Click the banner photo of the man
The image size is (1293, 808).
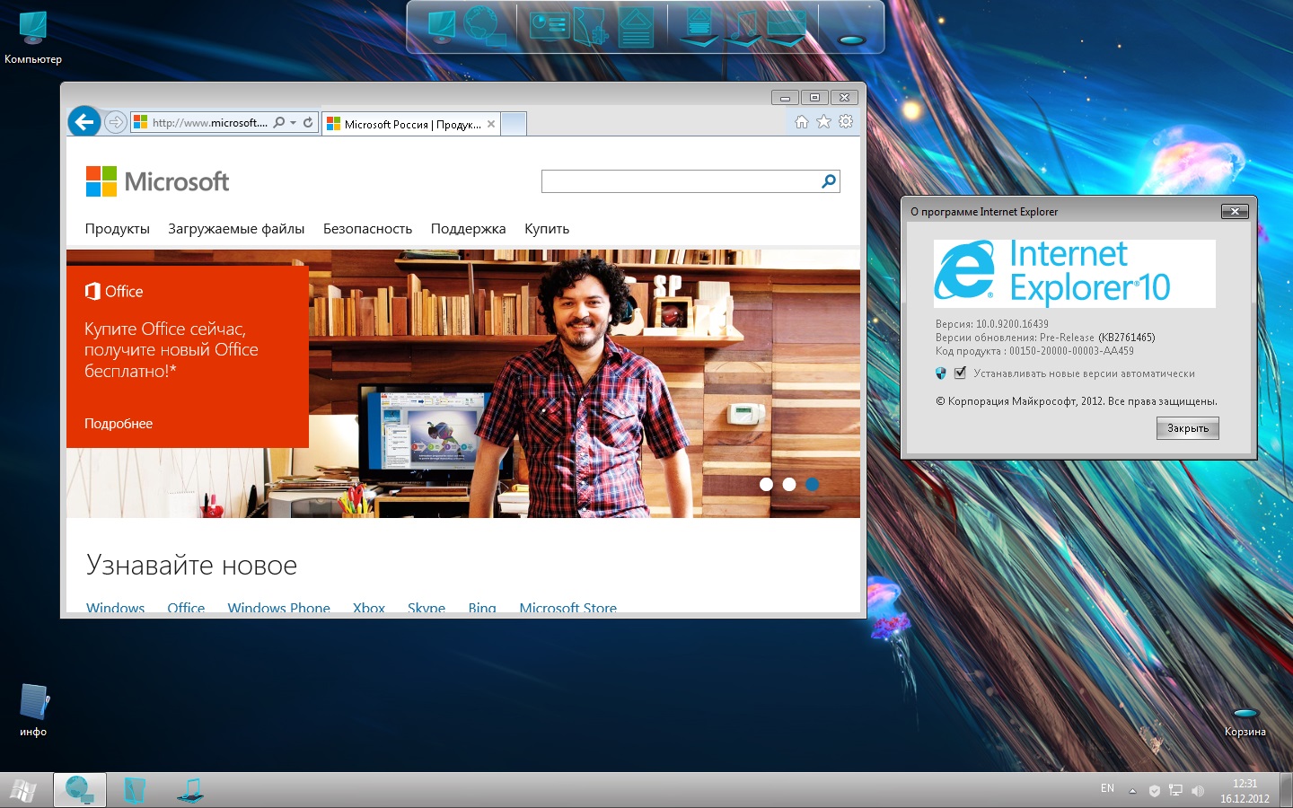pyautogui.click(x=584, y=384)
